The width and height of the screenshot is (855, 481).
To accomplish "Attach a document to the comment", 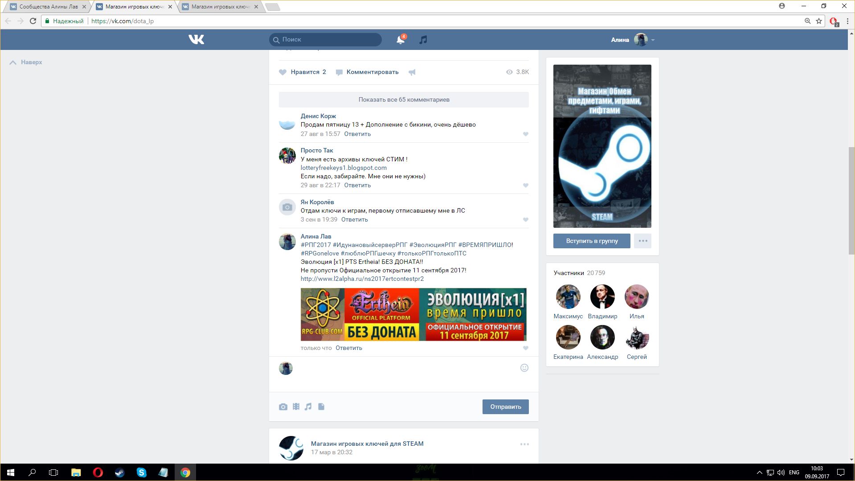I will pos(321,407).
